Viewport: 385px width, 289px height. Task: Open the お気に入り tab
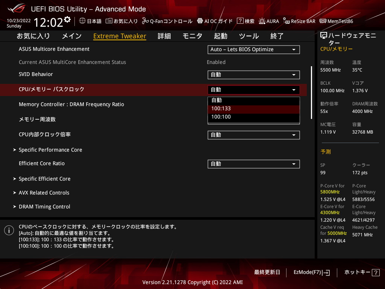point(33,36)
